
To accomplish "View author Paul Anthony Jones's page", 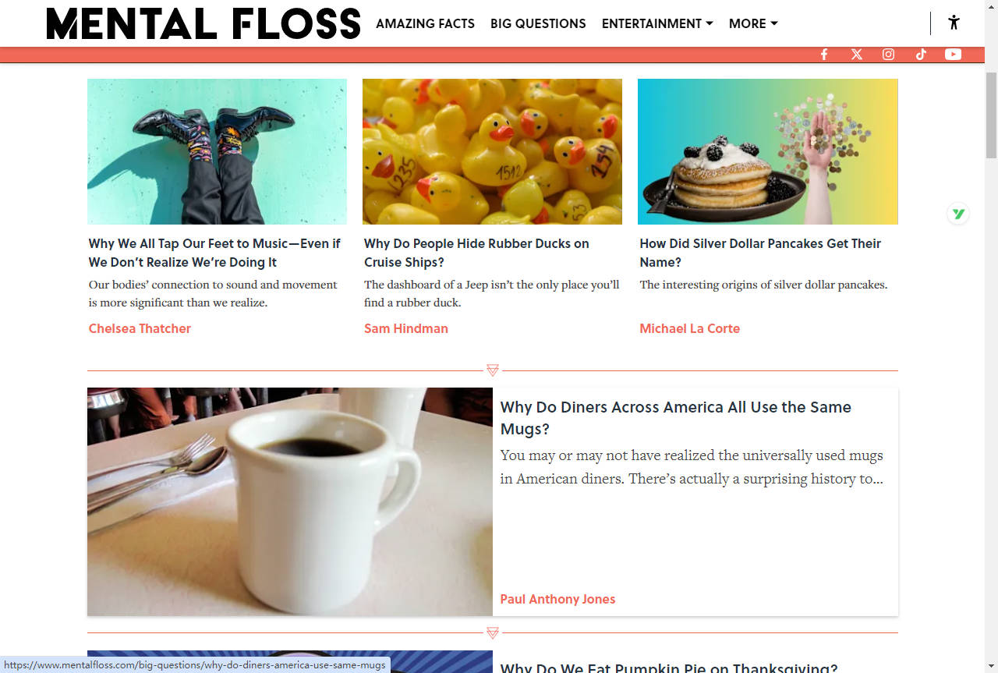I will [x=557, y=599].
